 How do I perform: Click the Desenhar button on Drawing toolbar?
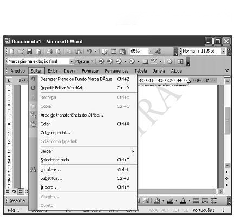tap(17, 200)
